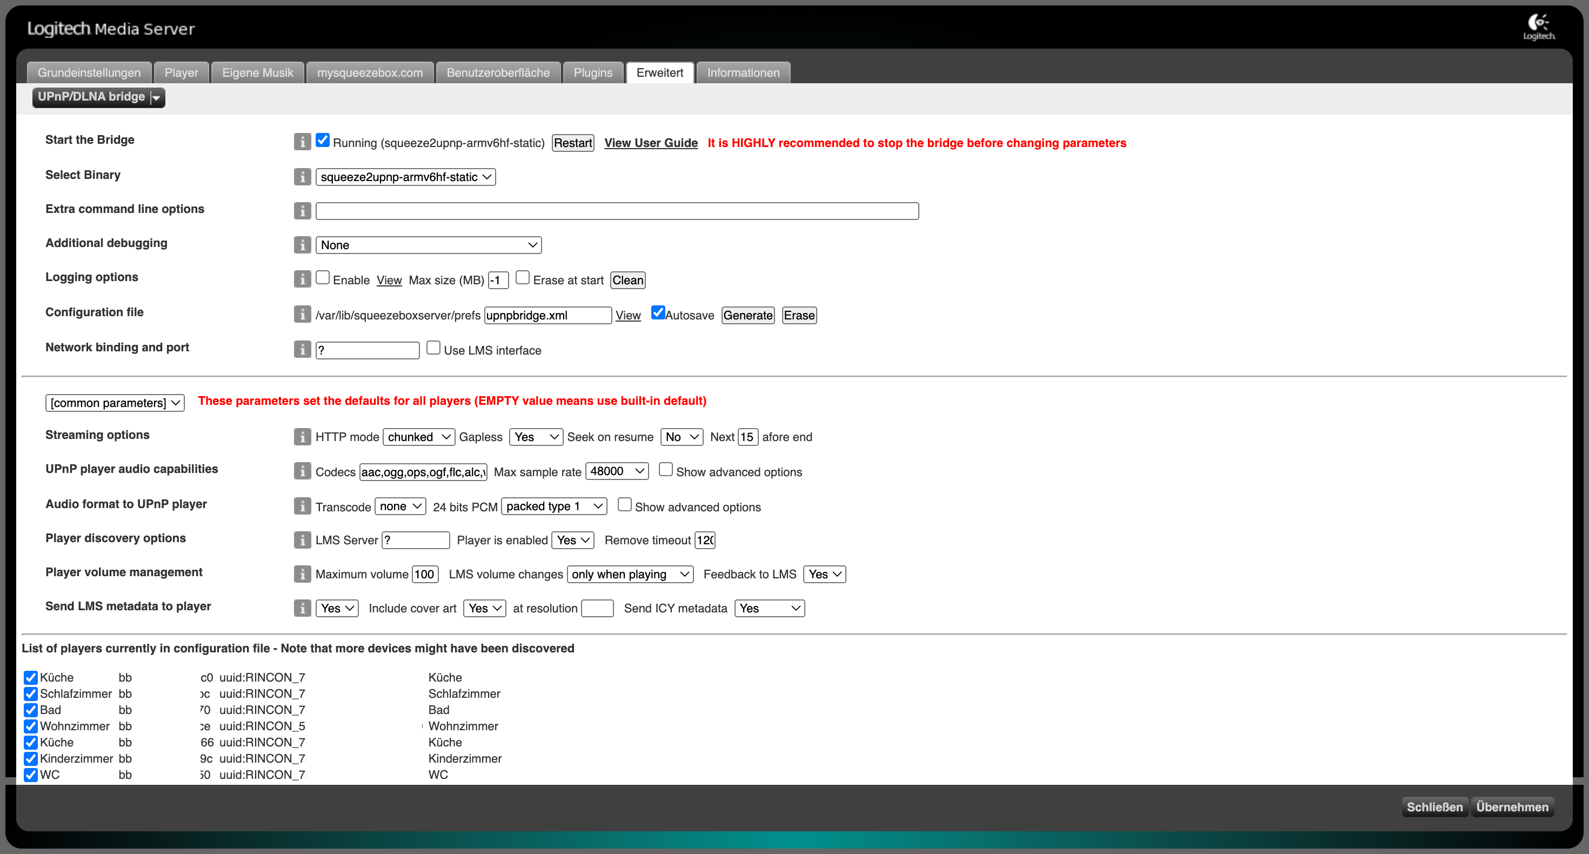Open the UPnP/DLNA bridge settings dropdown
Screen dimensions: 1589x854
point(99,97)
